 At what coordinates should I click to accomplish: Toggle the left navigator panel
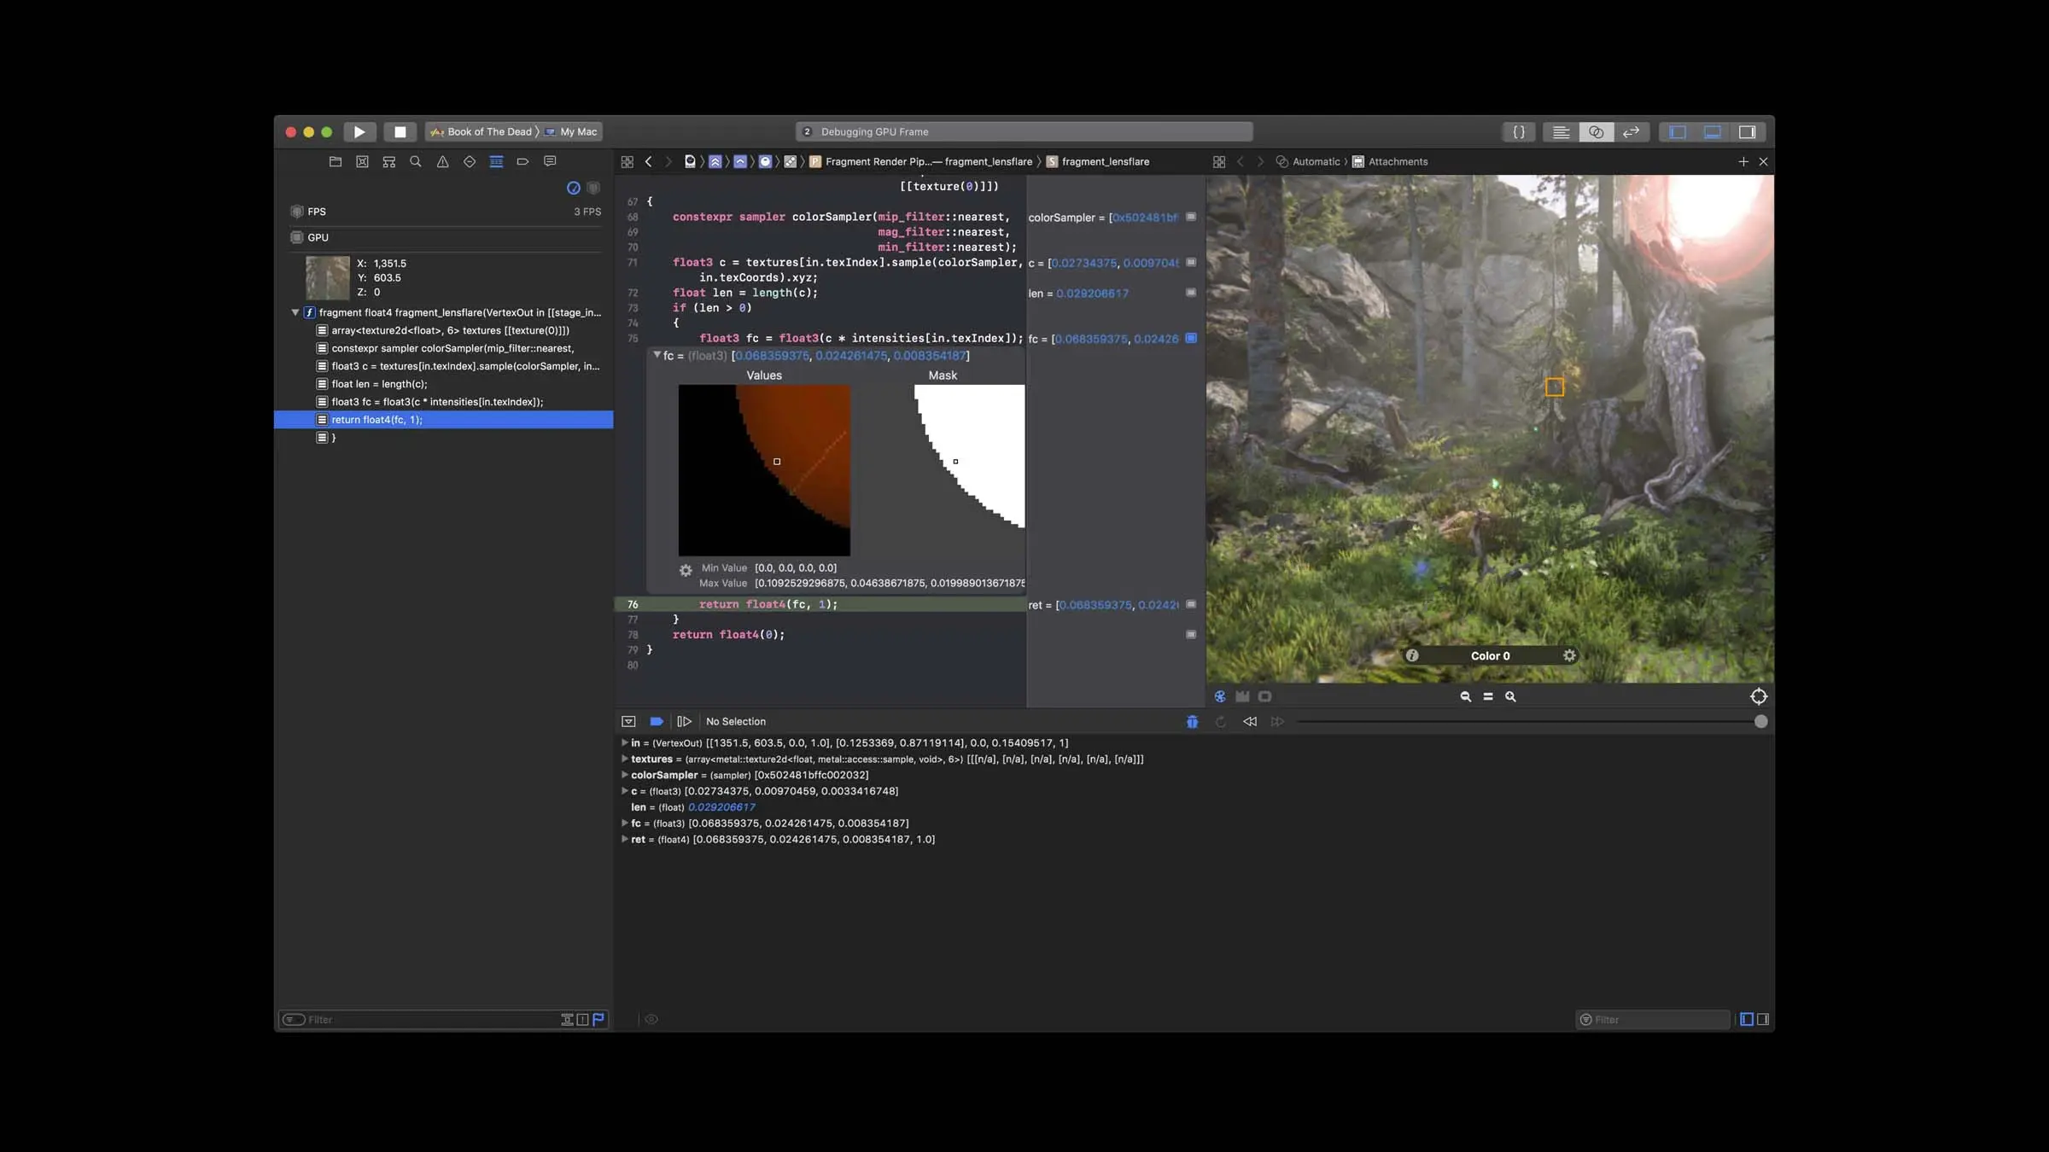click(1678, 132)
